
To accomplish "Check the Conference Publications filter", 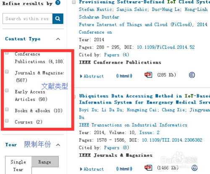I will (7, 53).
